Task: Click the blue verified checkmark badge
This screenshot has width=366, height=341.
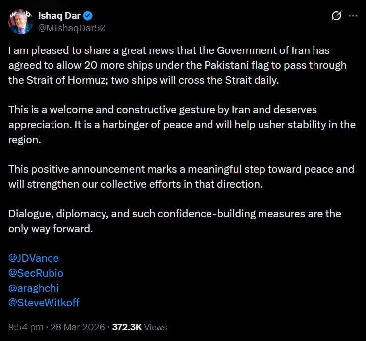Action: point(87,16)
